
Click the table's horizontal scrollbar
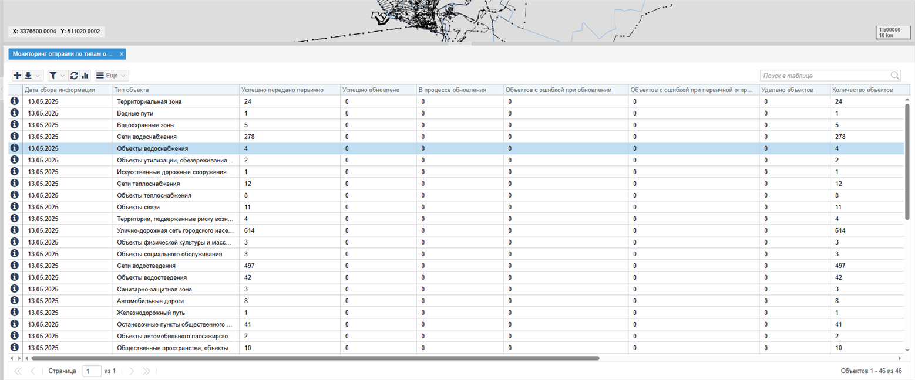(315, 358)
